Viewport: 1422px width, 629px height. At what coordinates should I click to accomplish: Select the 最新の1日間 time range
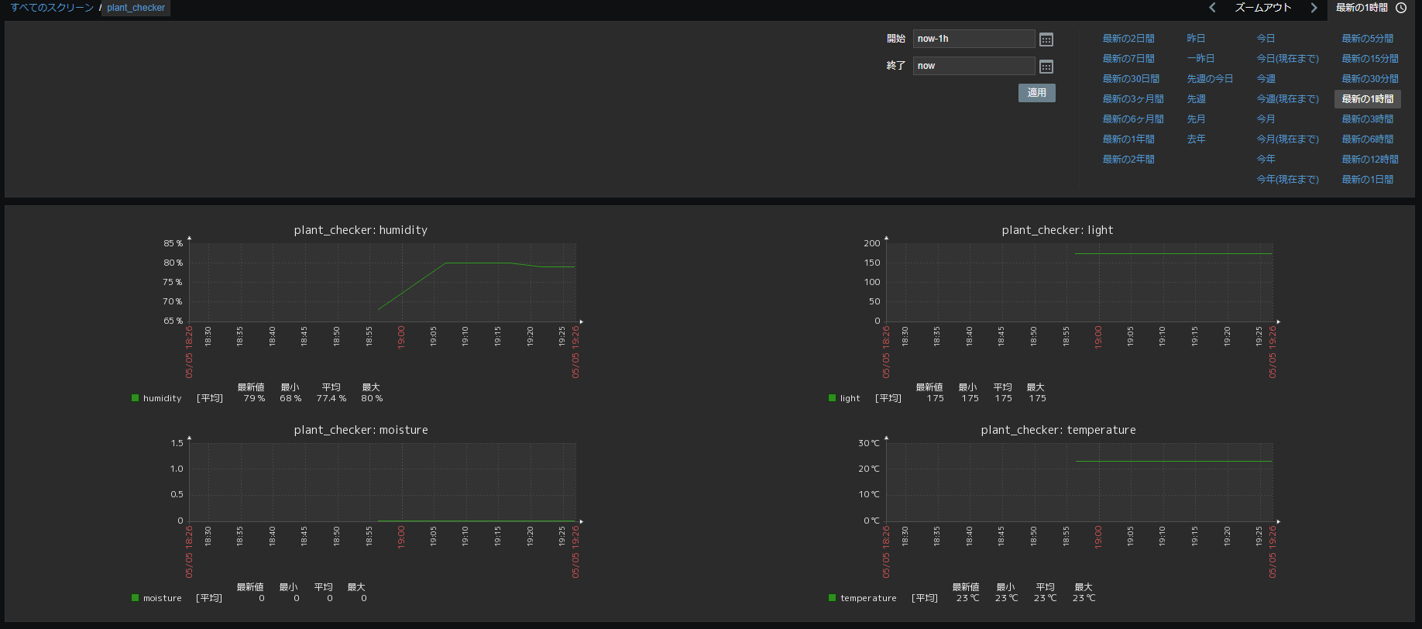click(x=1367, y=180)
